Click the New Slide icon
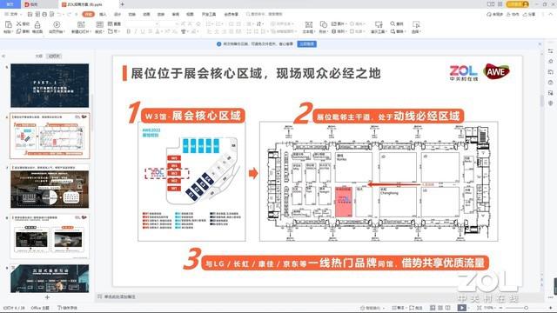 point(81,24)
